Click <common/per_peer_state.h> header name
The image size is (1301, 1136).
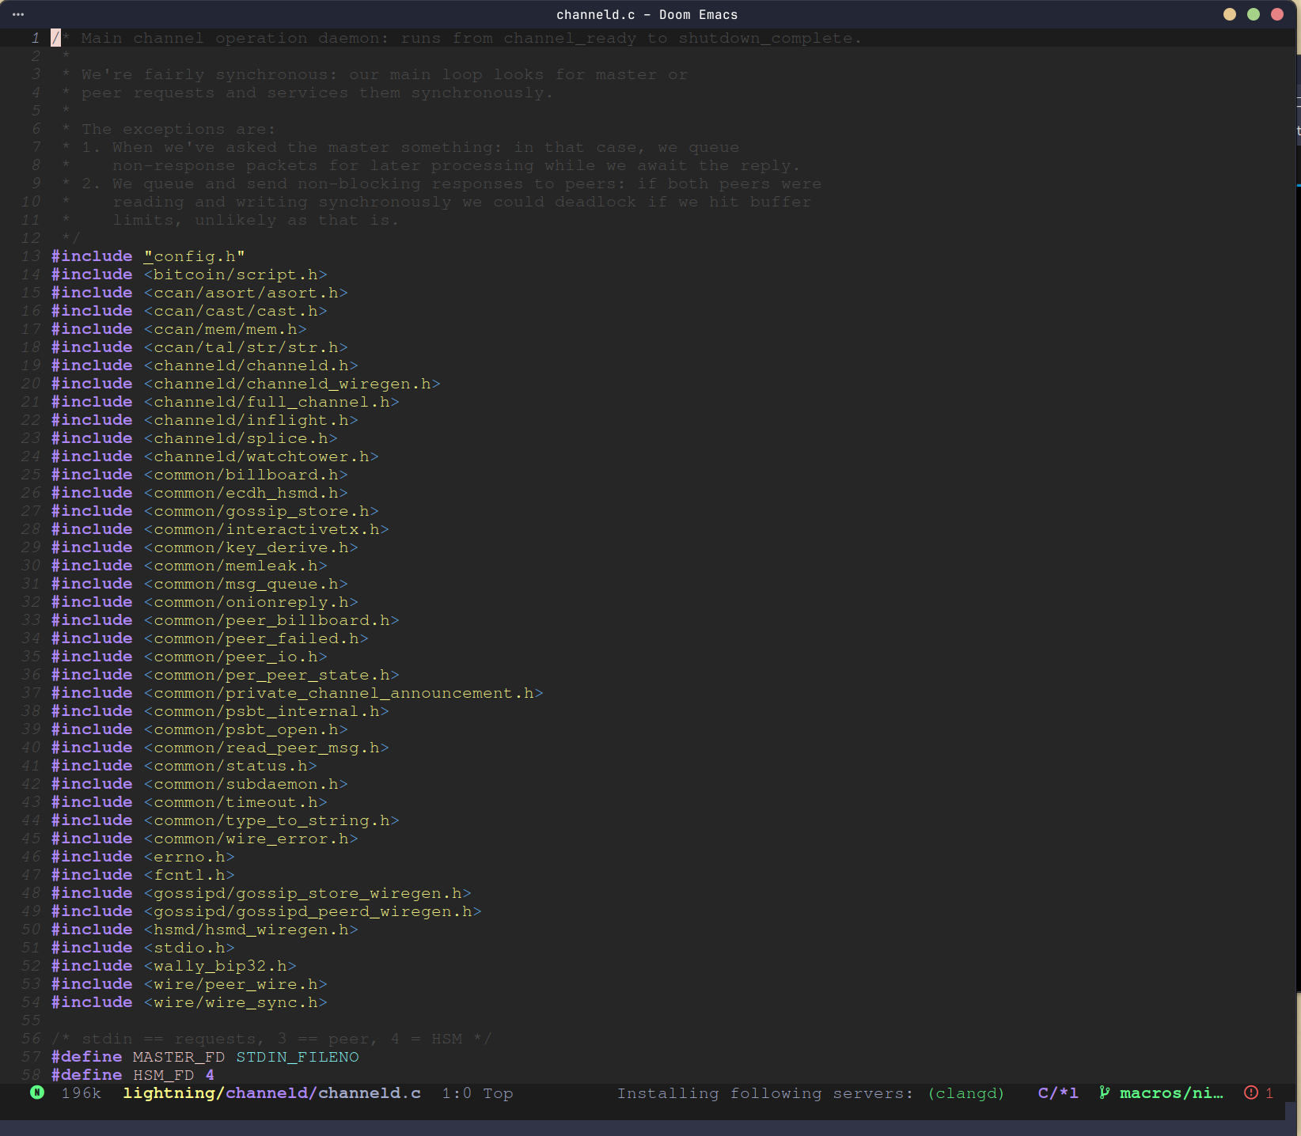[x=271, y=675]
